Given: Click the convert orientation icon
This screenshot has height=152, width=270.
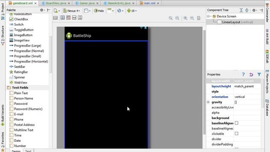Looking at the screenshot, I should pyautogui.click(x=63, y=18).
